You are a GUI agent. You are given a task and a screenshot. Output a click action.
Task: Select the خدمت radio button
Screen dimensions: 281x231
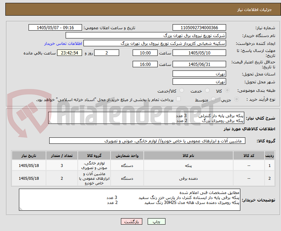pyautogui.click(x=207, y=90)
